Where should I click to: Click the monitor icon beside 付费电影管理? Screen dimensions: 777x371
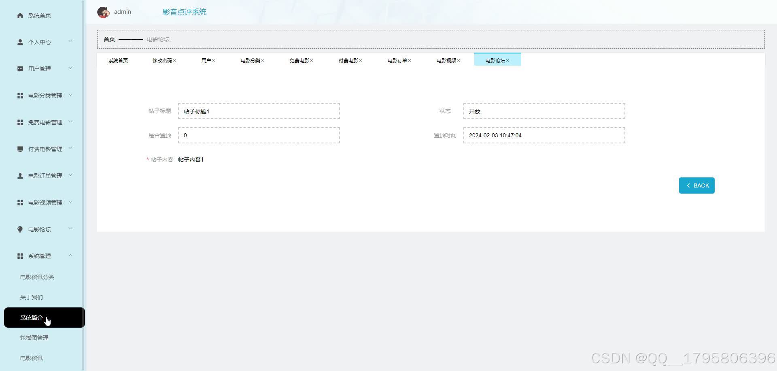[x=20, y=149]
